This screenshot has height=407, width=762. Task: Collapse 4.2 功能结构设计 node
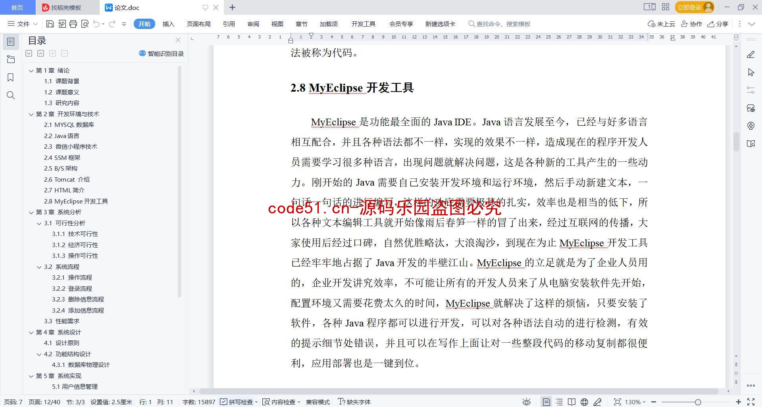point(39,354)
